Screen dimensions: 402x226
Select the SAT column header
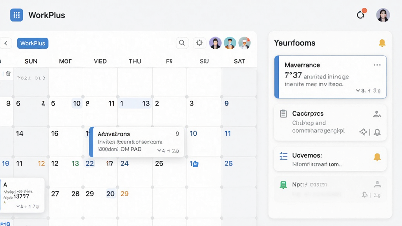coord(239,61)
